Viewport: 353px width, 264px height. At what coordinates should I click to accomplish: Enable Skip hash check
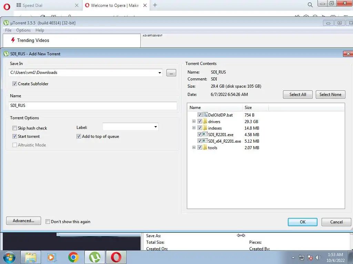click(14, 128)
